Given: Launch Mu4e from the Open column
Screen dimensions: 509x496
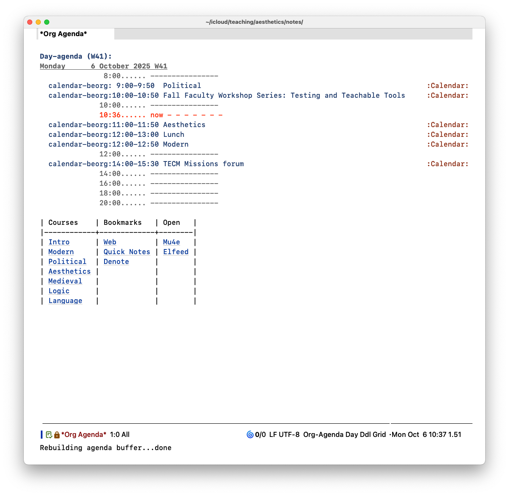Looking at the screenshot, I should (172, 242).
